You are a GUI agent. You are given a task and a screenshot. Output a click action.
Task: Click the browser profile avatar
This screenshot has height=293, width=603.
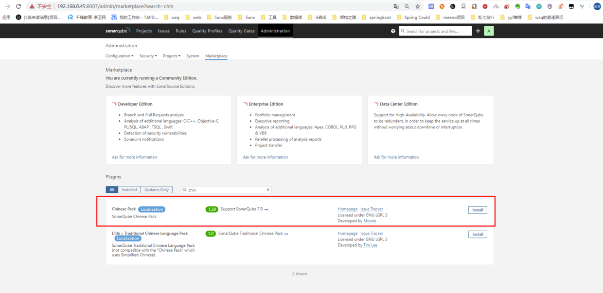click(x=597, y=6)
